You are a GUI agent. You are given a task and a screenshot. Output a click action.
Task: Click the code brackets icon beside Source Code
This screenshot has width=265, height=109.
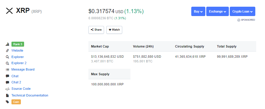(7, 89)
